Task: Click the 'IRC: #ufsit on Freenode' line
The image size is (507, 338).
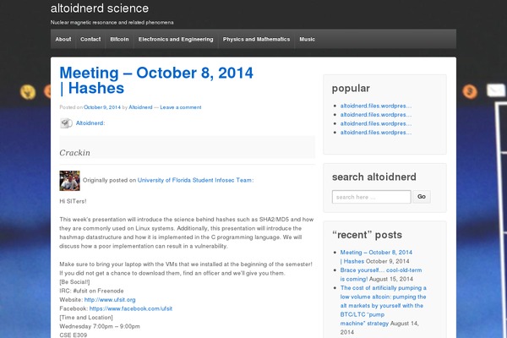Action: tap(91, 291)
